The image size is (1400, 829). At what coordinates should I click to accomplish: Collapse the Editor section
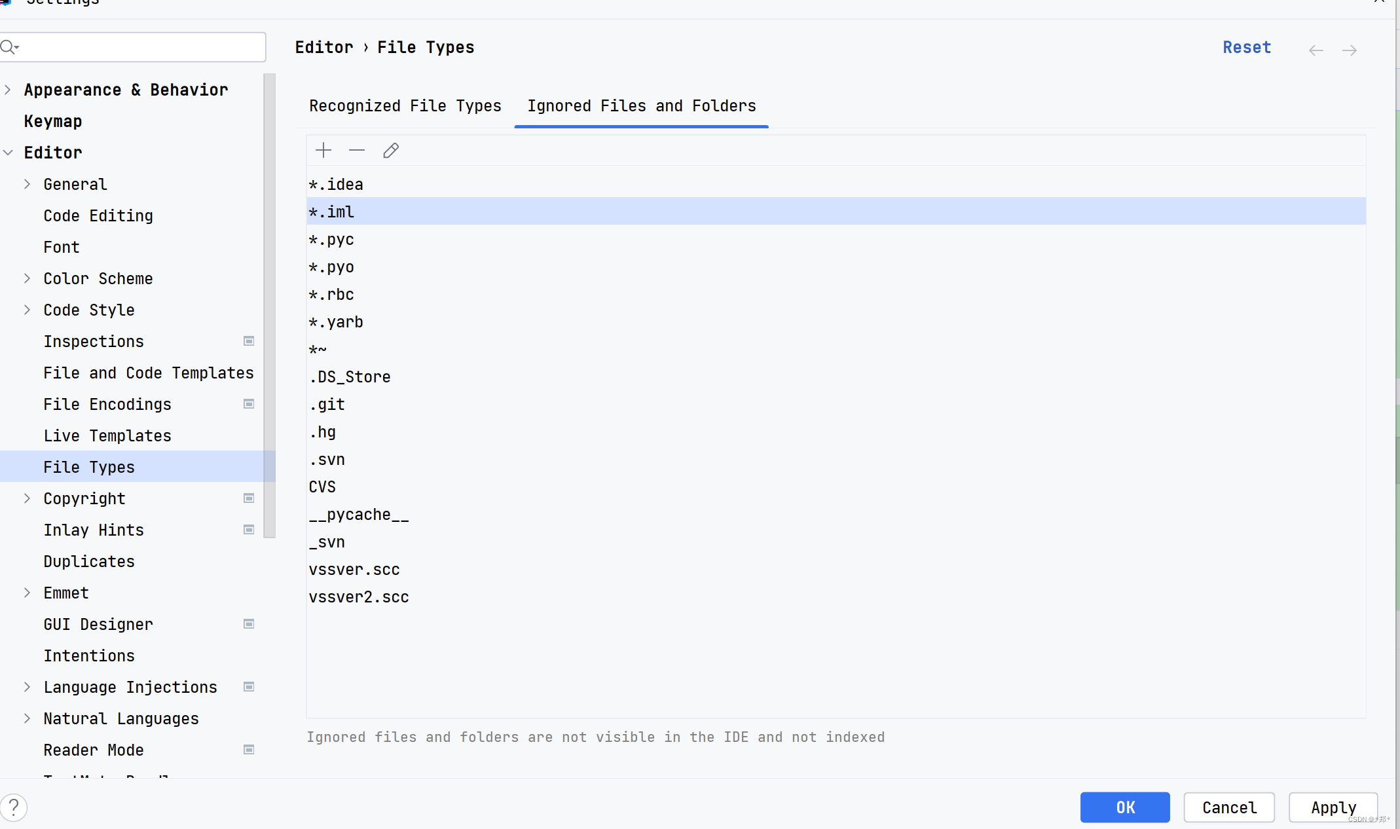point(8,153)
